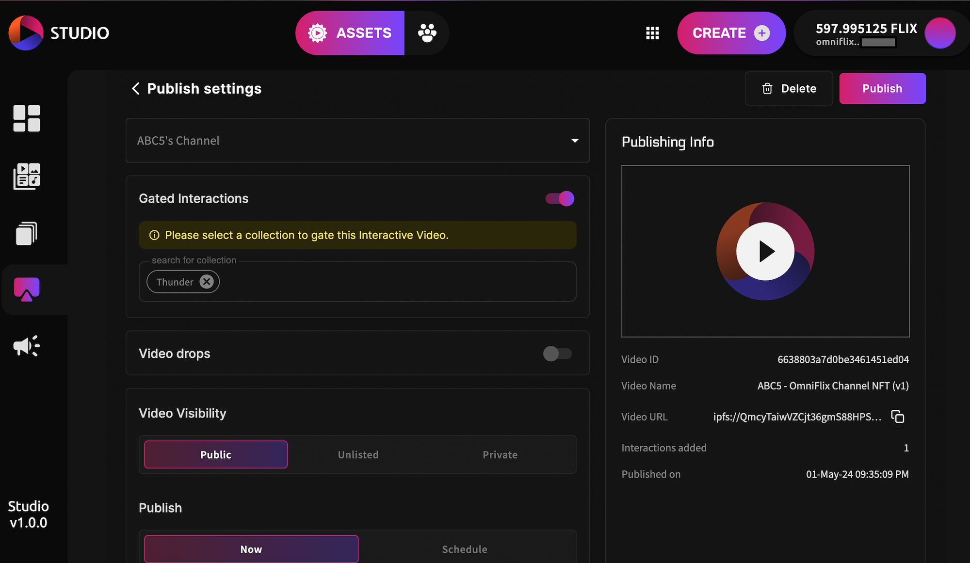Set visibility to Public

click(216, 454)
